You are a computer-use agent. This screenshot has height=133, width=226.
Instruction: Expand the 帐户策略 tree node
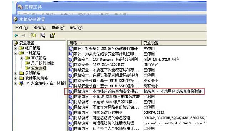pyautogui.click(x=15, y=48)
